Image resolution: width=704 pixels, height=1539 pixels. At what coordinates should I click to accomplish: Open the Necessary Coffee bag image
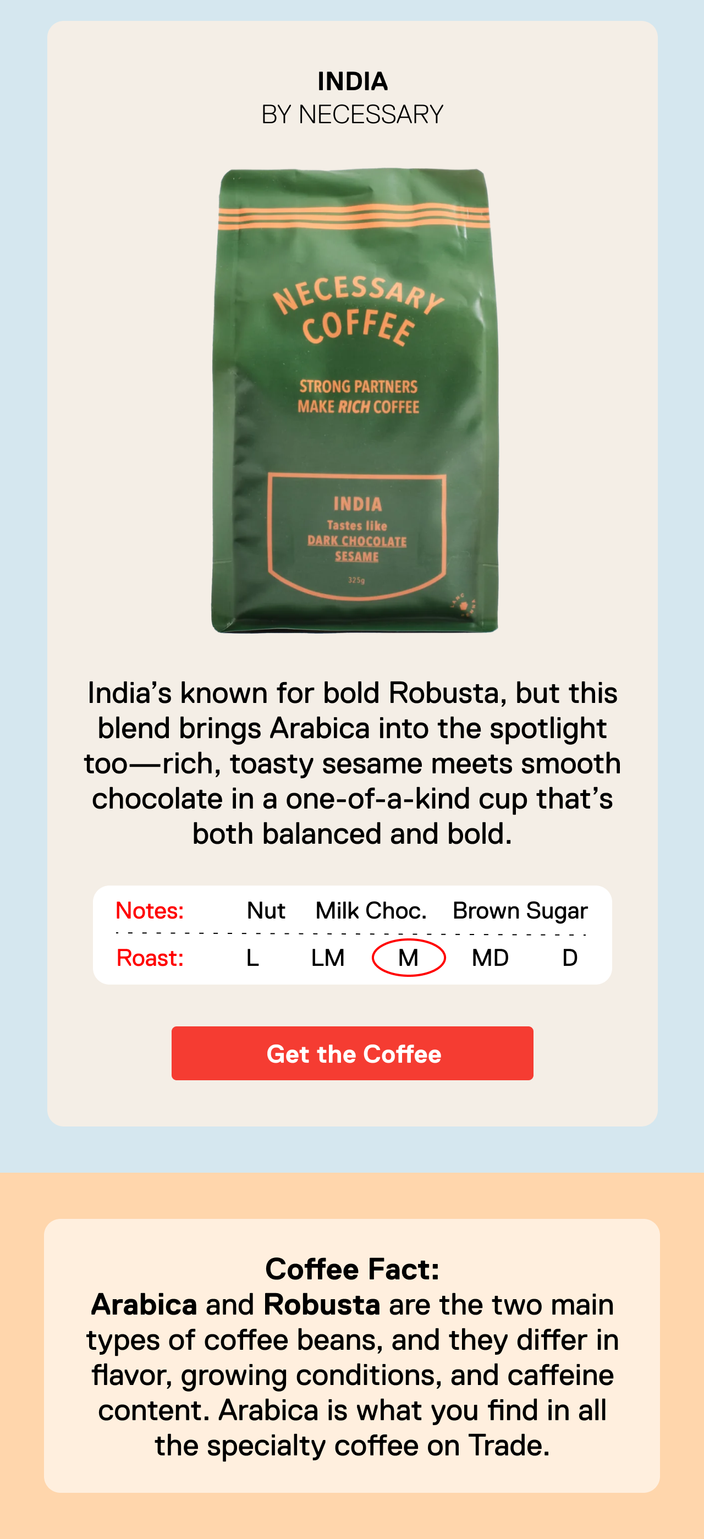point(354,401)
